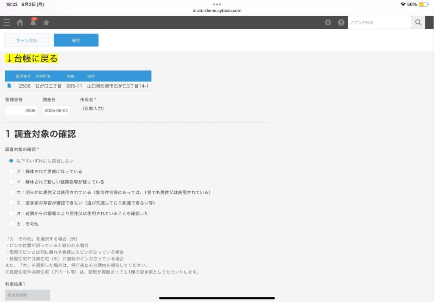The height and width of the screenshot is (302, 434).
Task: Click the search magnifier button
Action: pos(418,22)
